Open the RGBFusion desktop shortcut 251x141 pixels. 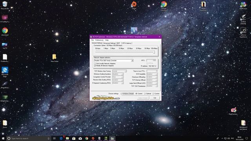coord(243,5)
